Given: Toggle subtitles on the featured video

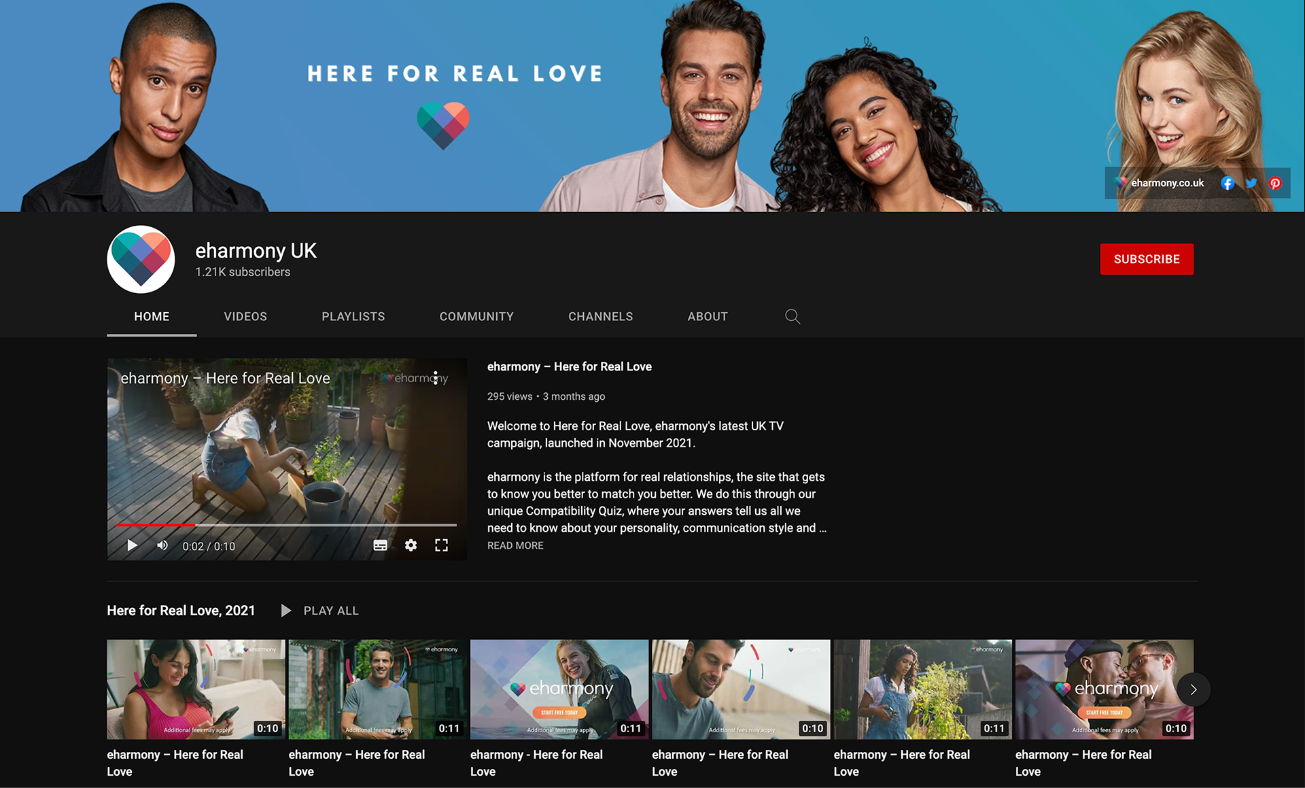Looking at the screenshot, I should (381, 545).
